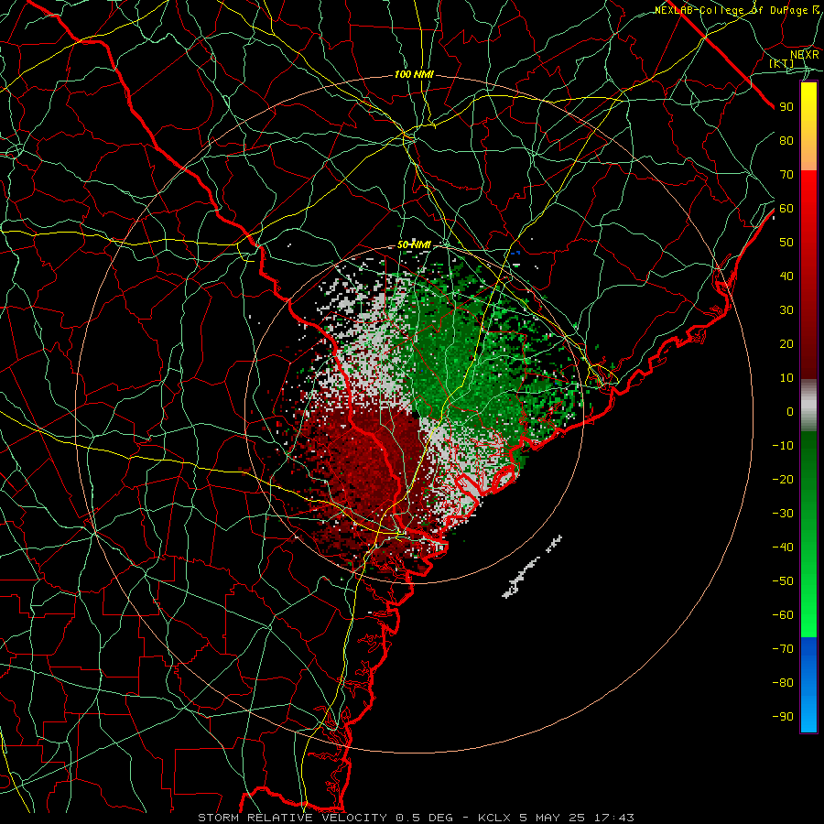Click the KCLX station identifier in caption
The height and width of the screenshot is (824, 824).
point(494,818)
